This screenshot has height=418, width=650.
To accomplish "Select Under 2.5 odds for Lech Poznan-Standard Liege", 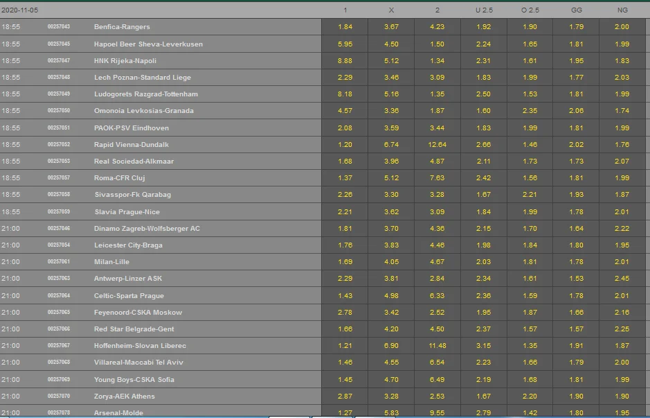I will 483,78.
